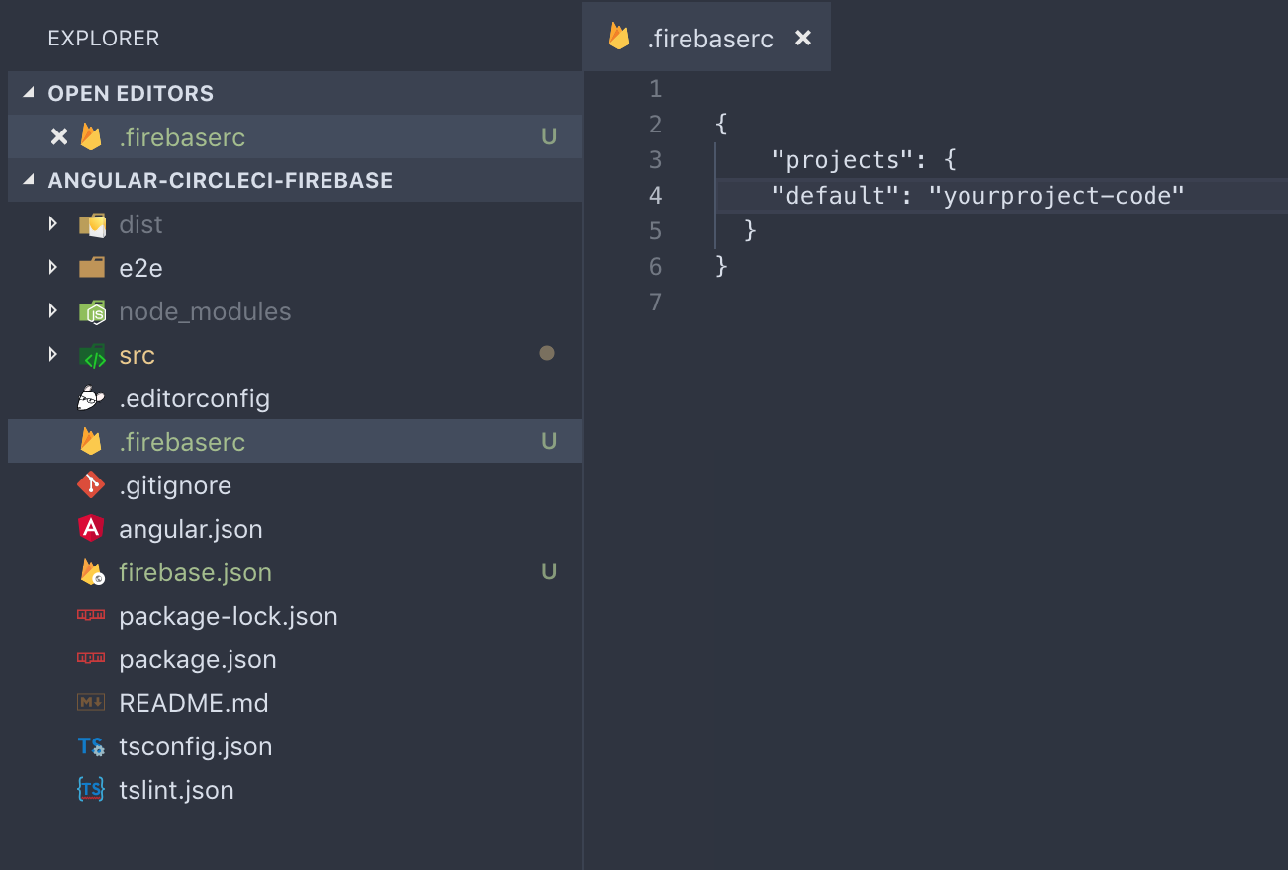Close the .firebaserc editor tab
The width and height of the screenshot is (1288, 870).
coord(803,38)
